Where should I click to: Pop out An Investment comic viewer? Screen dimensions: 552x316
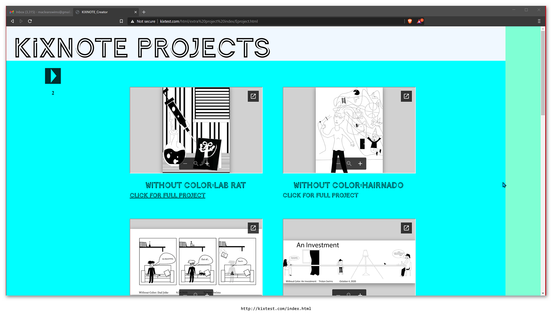click(x=406, y=228)
